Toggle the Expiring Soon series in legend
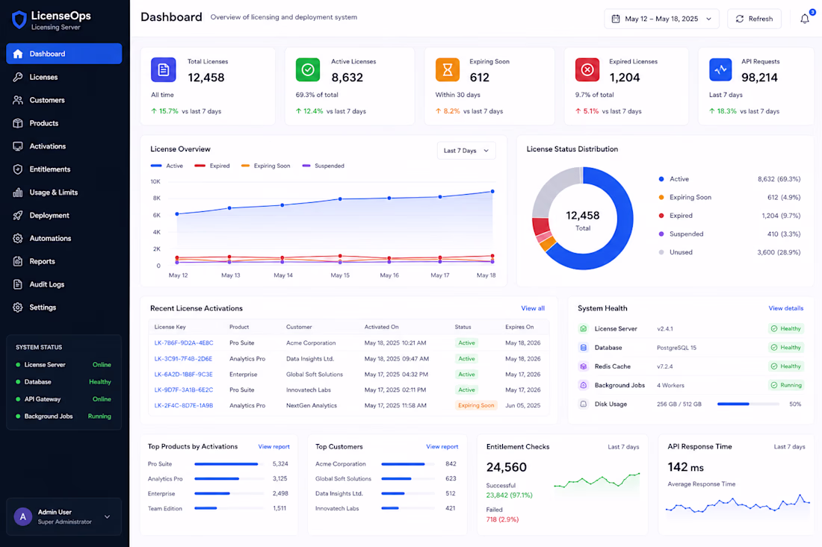Viewport: 822px width, 547px height. (x=265, y=166)
